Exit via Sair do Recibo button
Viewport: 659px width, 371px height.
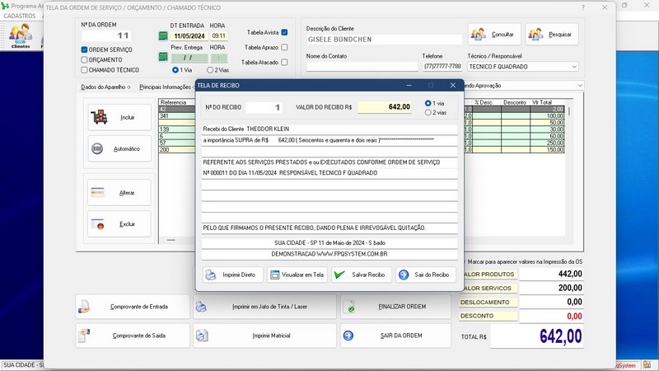pos(425,275)
